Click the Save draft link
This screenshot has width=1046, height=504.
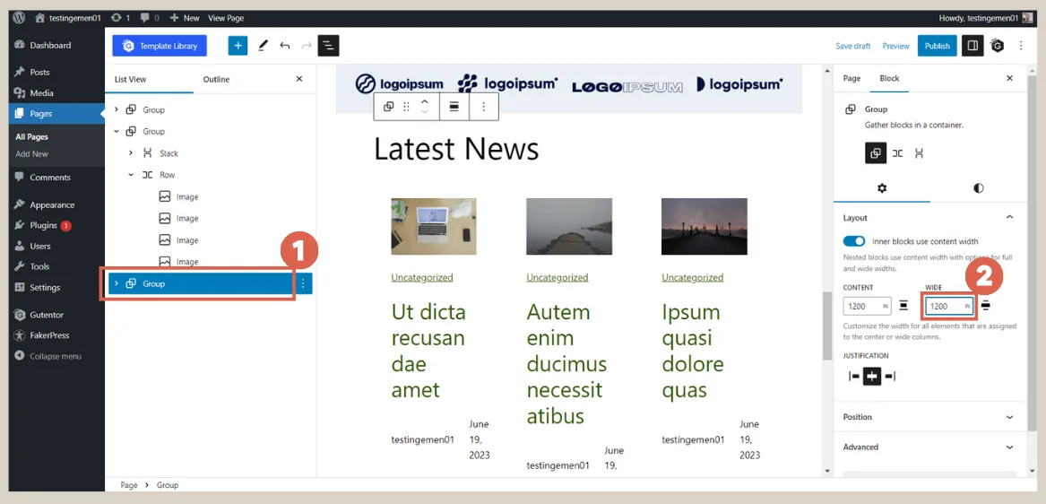[852, 46]
